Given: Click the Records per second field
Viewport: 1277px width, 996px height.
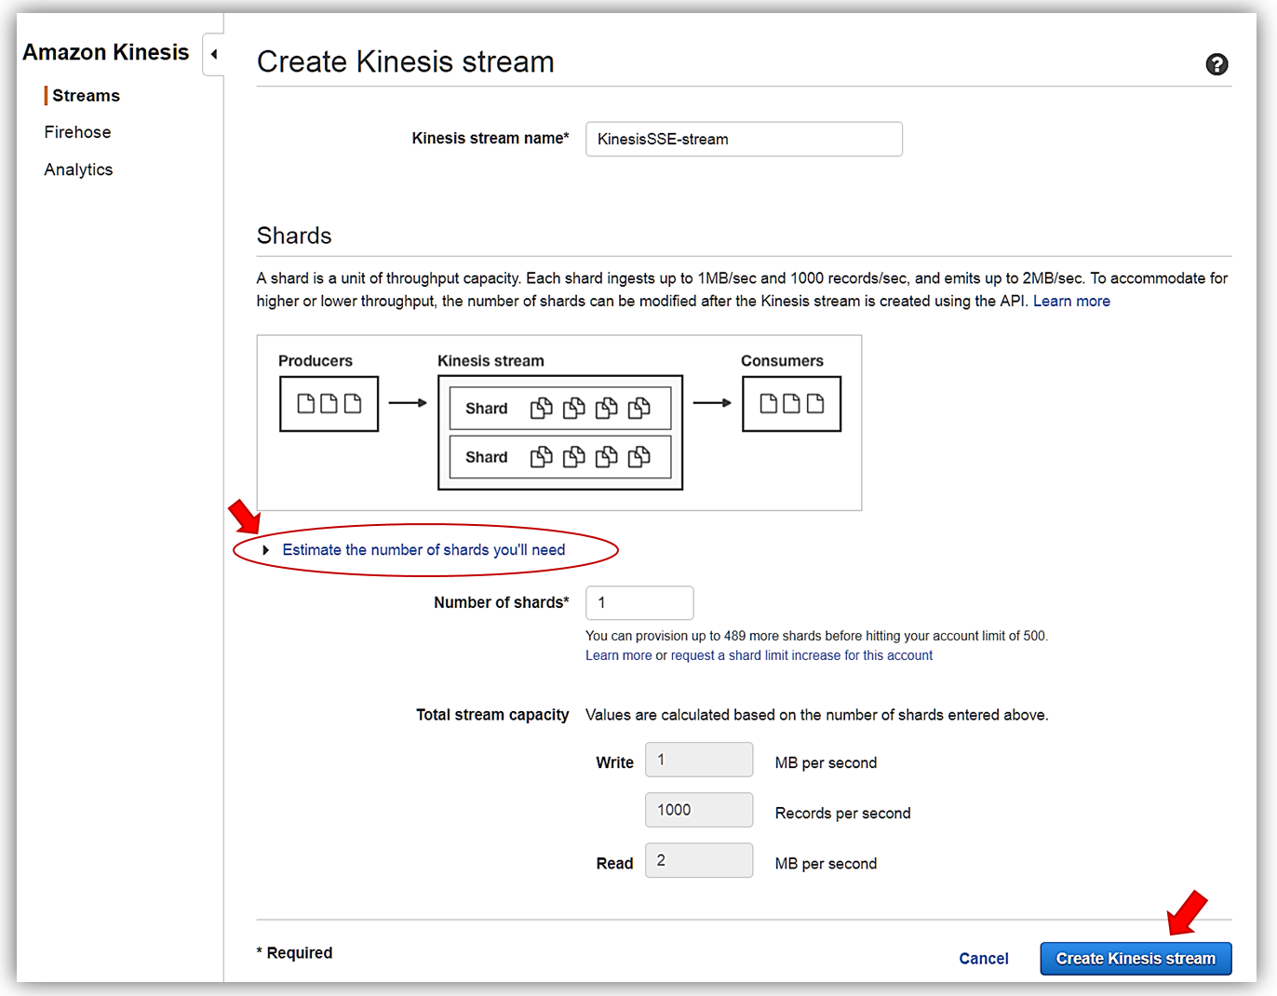Looking at the screenshot, I should click(699, 810).
